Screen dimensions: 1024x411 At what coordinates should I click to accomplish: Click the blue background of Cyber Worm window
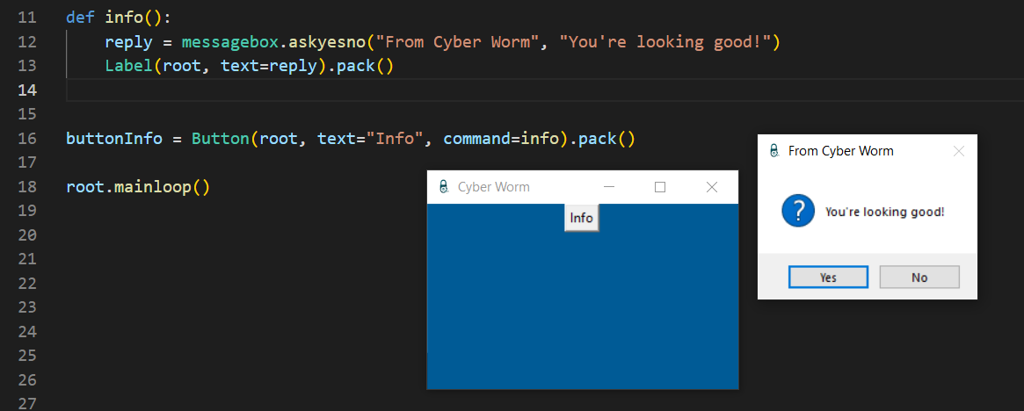pos(582,307)
